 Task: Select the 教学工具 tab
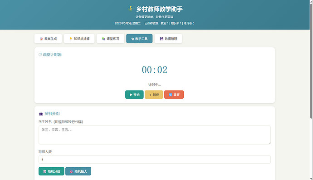[139, 39]
